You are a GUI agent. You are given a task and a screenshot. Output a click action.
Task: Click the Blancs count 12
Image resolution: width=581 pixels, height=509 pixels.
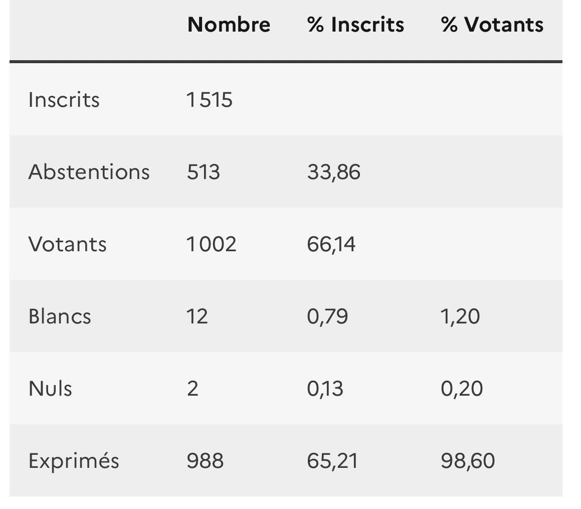click(197, 316)
